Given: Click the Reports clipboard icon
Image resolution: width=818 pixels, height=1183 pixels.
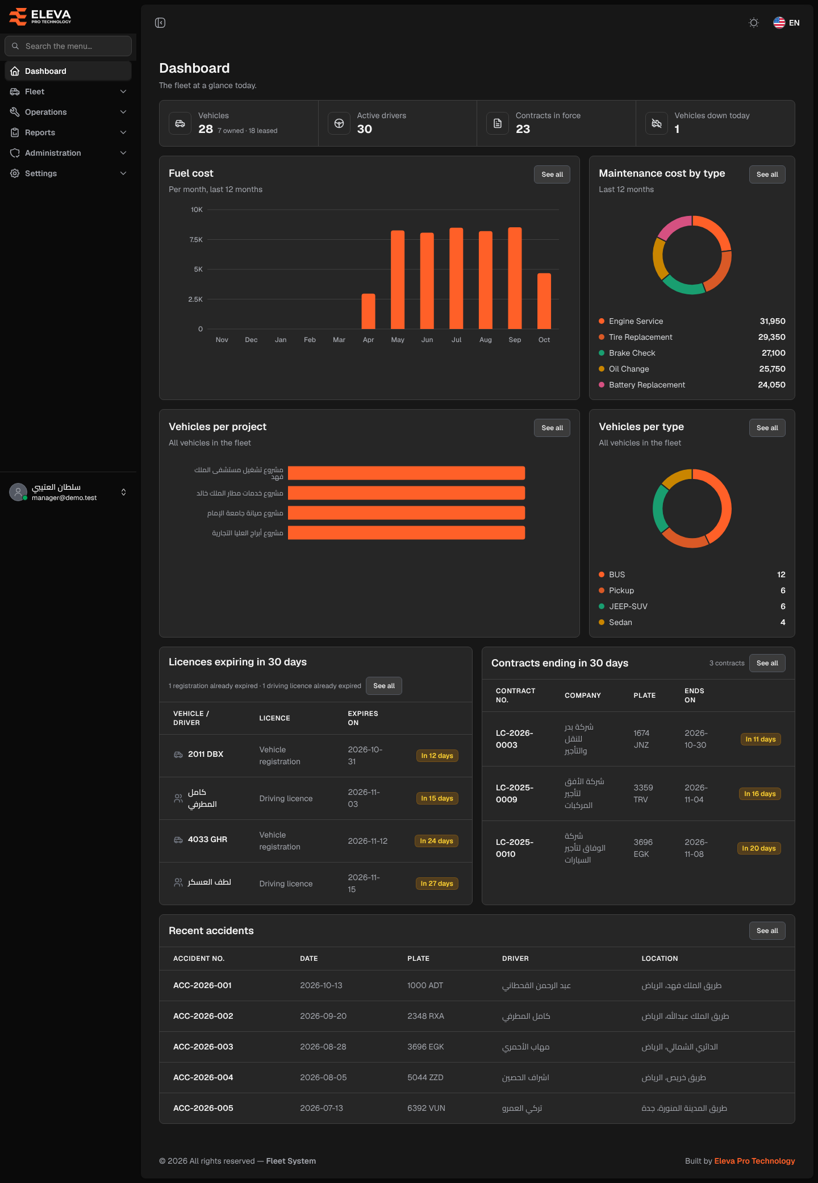Looking at the screenshot, I should [15, 132].
